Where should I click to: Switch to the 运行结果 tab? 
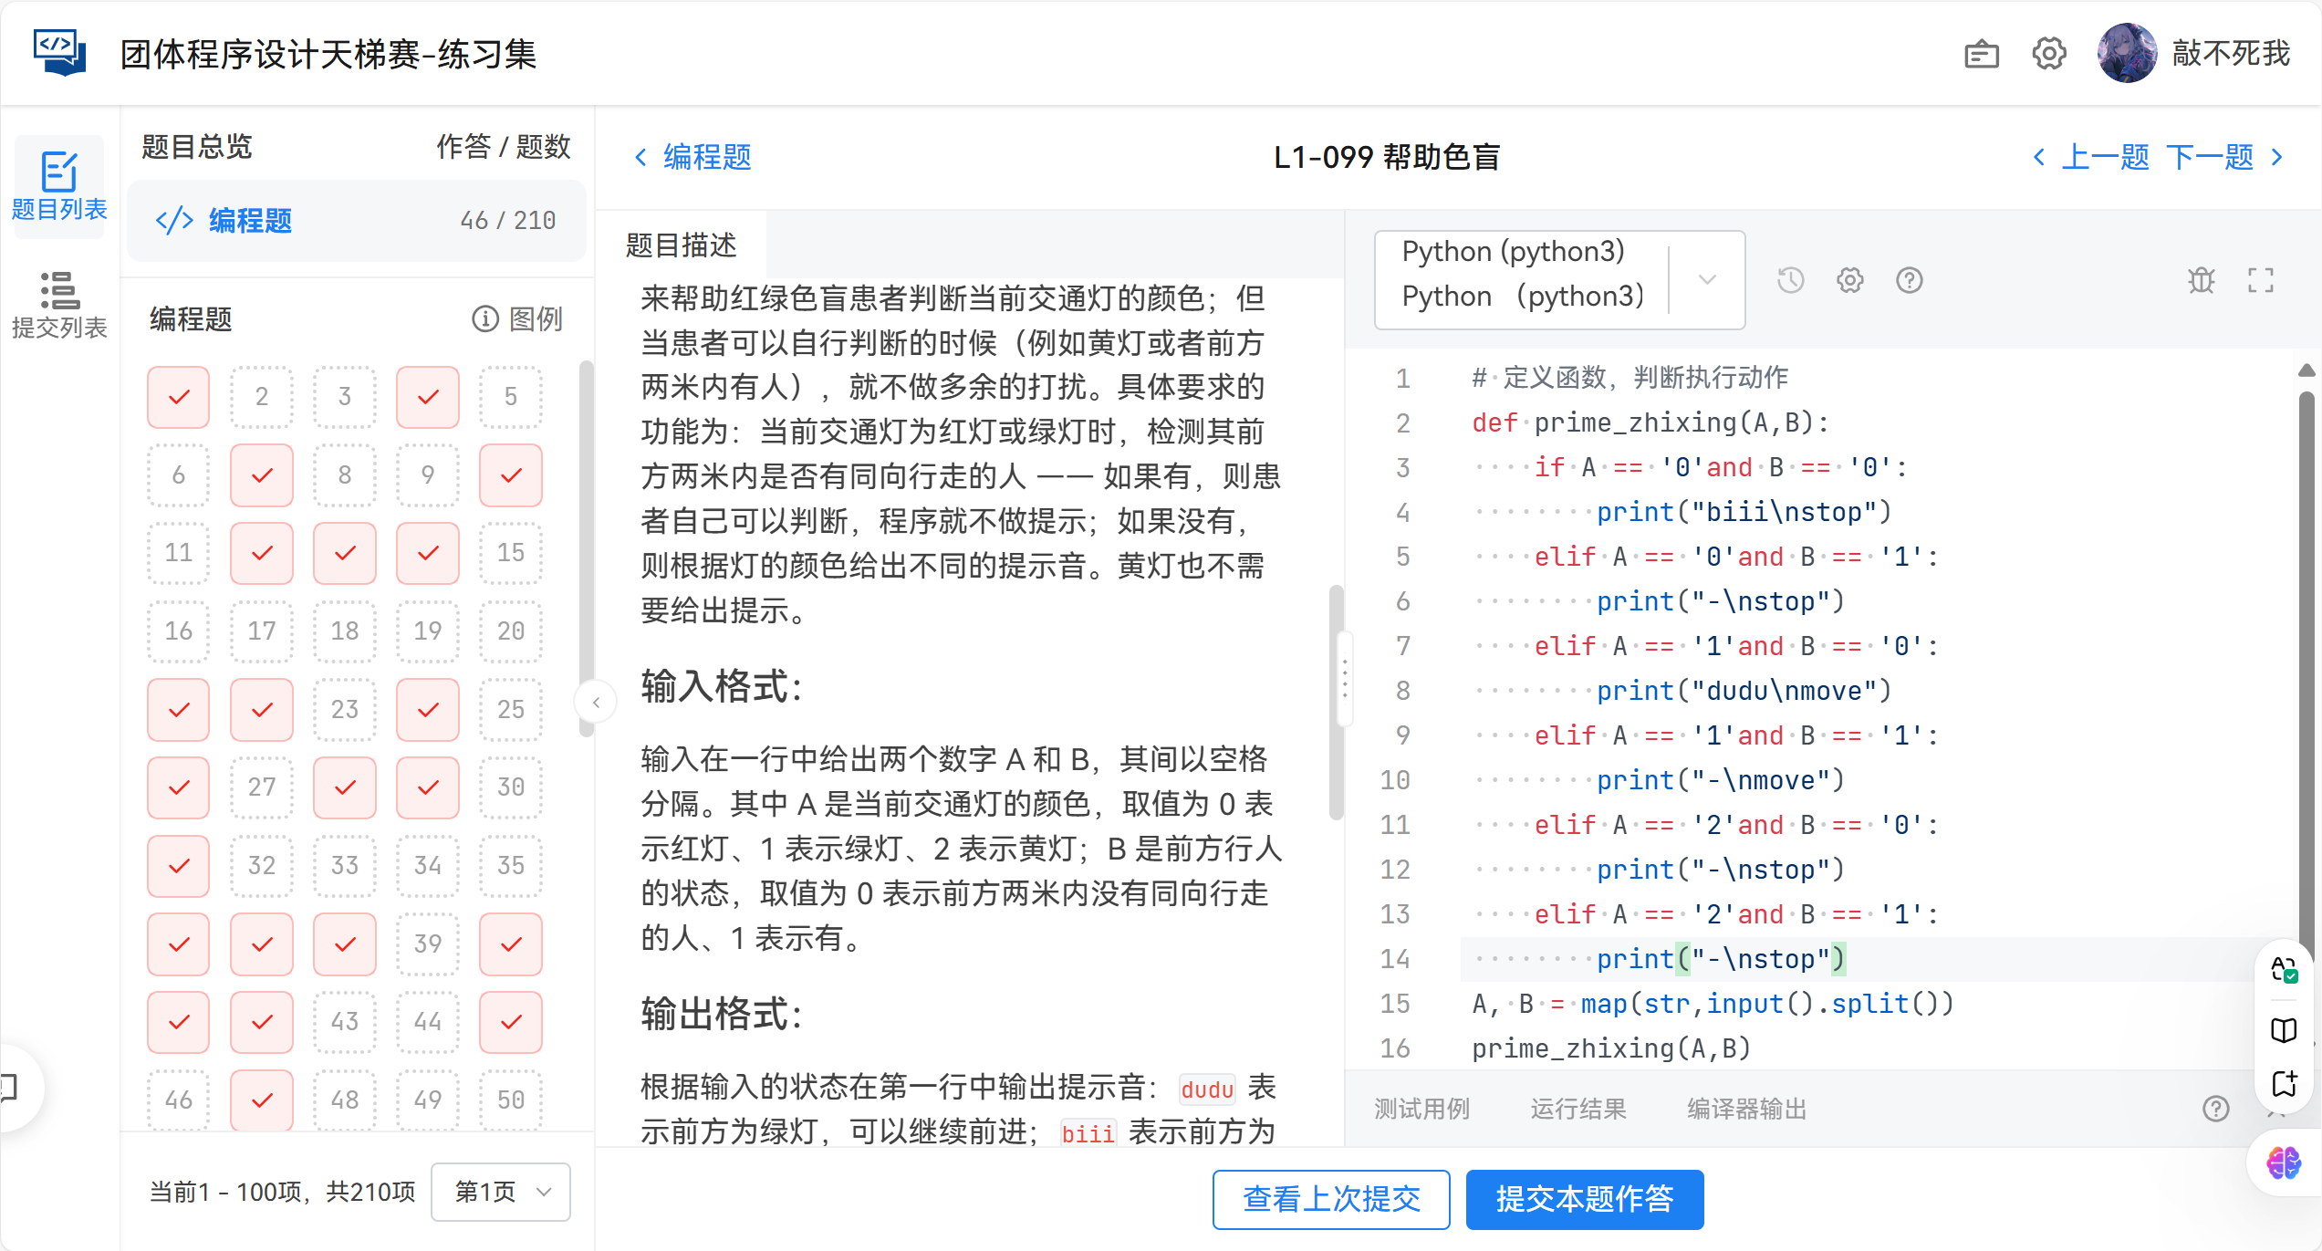pyautogui.click(x=1578, y=1109)
